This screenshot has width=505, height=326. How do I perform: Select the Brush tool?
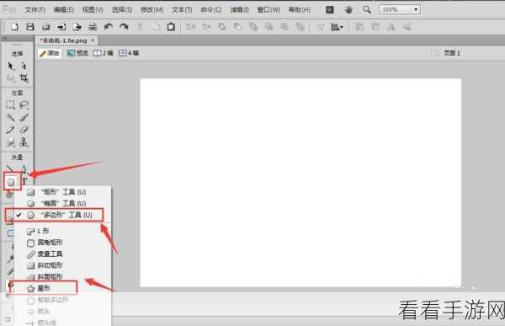click(24, 117)
